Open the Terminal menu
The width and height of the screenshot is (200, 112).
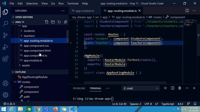click(x=73, y=3)
